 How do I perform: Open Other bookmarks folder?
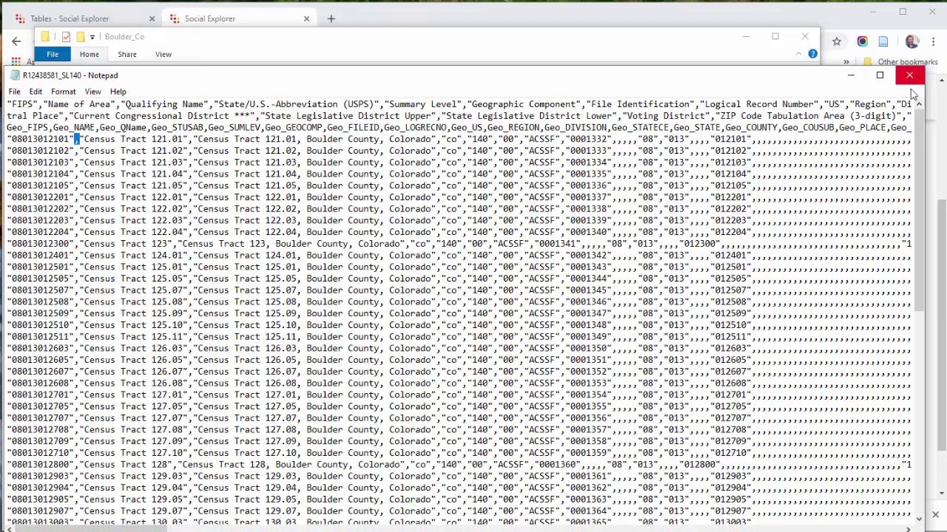tap(900, 62)
